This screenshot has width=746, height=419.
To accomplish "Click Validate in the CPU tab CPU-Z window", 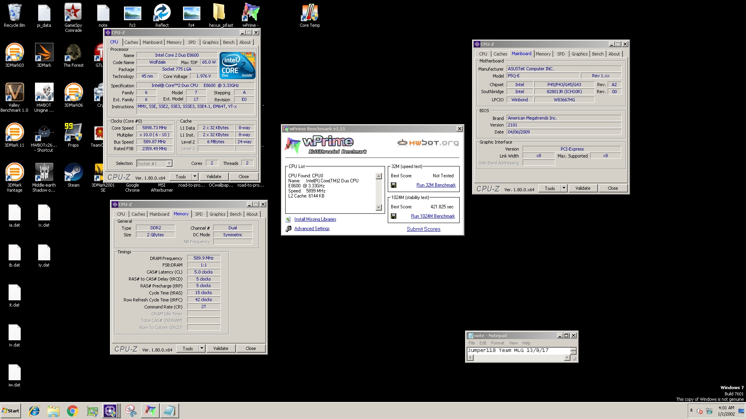I will [x=214, y=177].
